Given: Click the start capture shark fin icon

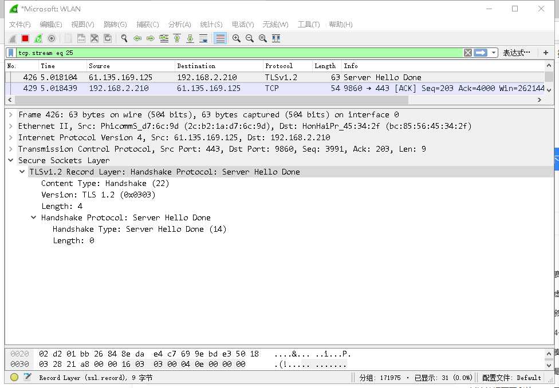Looking at the screenshot, I should coord(12,38).
